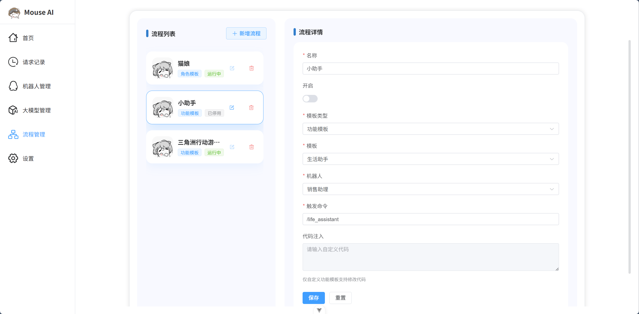
Task: Open the 模板类型 dropdown
Action: 430,129
